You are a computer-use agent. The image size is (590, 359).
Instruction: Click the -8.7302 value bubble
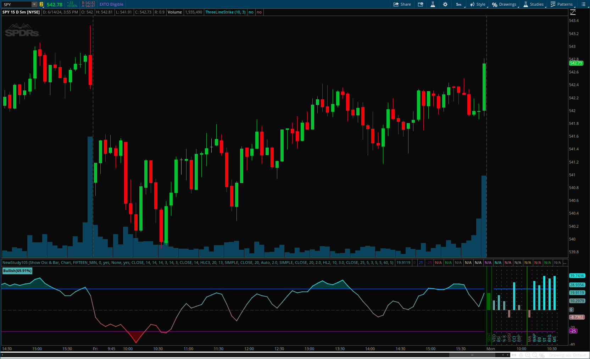pos(577,317)
